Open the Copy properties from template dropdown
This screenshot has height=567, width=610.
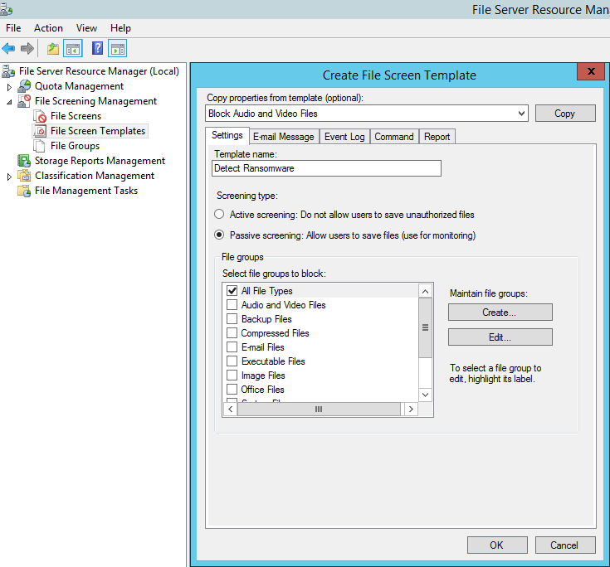[x=522, y=114]
